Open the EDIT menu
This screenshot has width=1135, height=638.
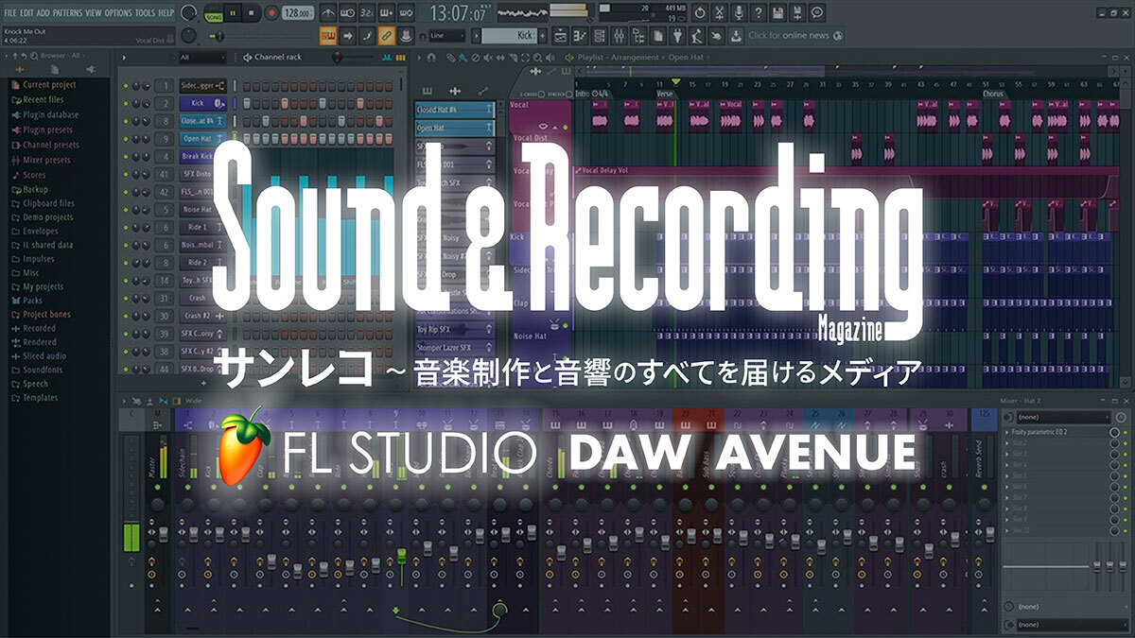pos(28,12)
